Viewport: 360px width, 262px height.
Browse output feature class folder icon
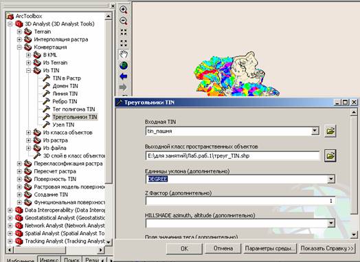click(330, 156)
